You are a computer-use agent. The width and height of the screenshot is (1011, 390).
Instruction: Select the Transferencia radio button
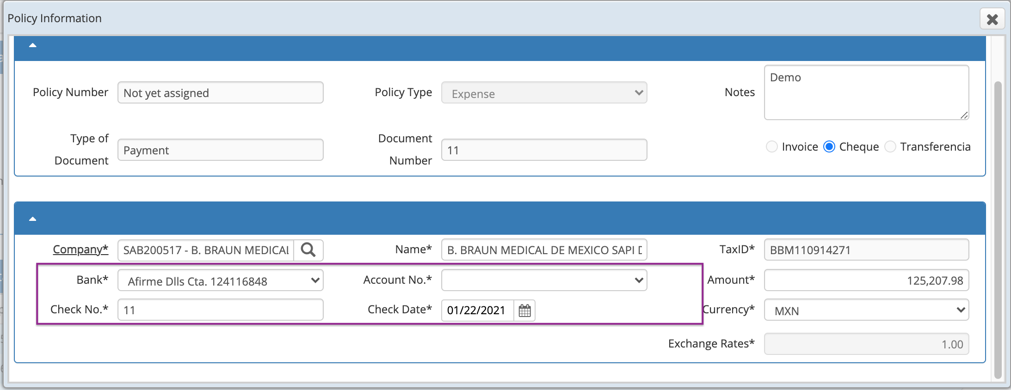(x=890, y=146)
